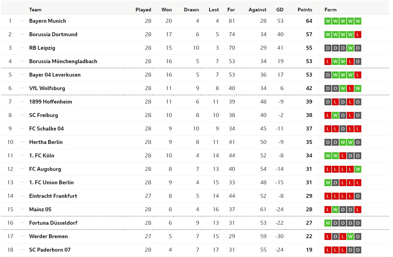This screenshot has width=393, height=257.
Task: Click Eintracht Frankfurt's grey D form badge
Action: (358, 196)
